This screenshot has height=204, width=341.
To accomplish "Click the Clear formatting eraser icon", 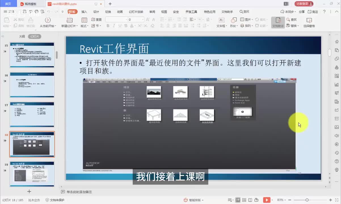I will tap(152, 25).
